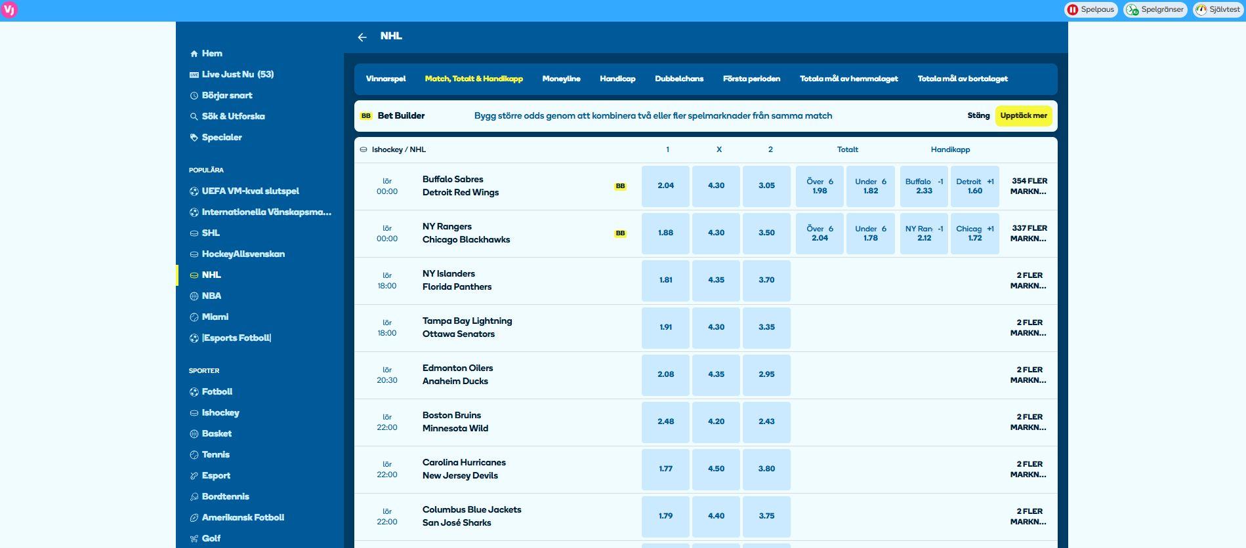Select Minnesota Wild away odds 2.43
The image size is (1246, 548).
pos(766,422)
